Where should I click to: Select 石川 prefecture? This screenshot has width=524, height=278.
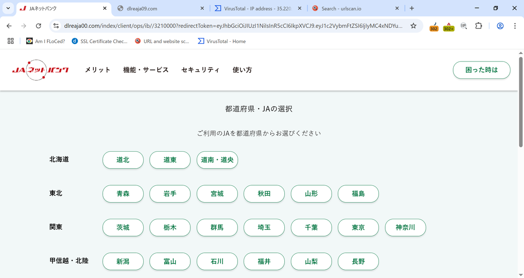click(217, 261)
